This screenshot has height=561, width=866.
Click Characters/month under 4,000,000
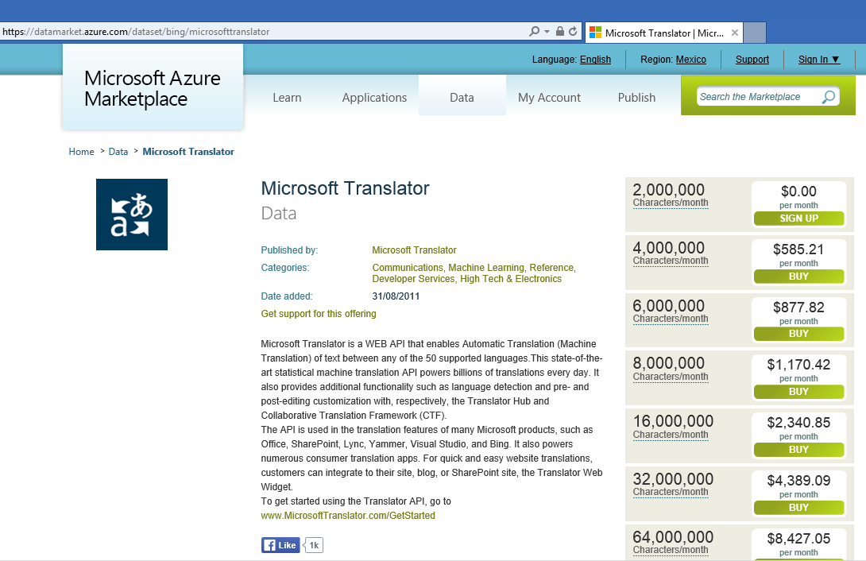[671, 261]
